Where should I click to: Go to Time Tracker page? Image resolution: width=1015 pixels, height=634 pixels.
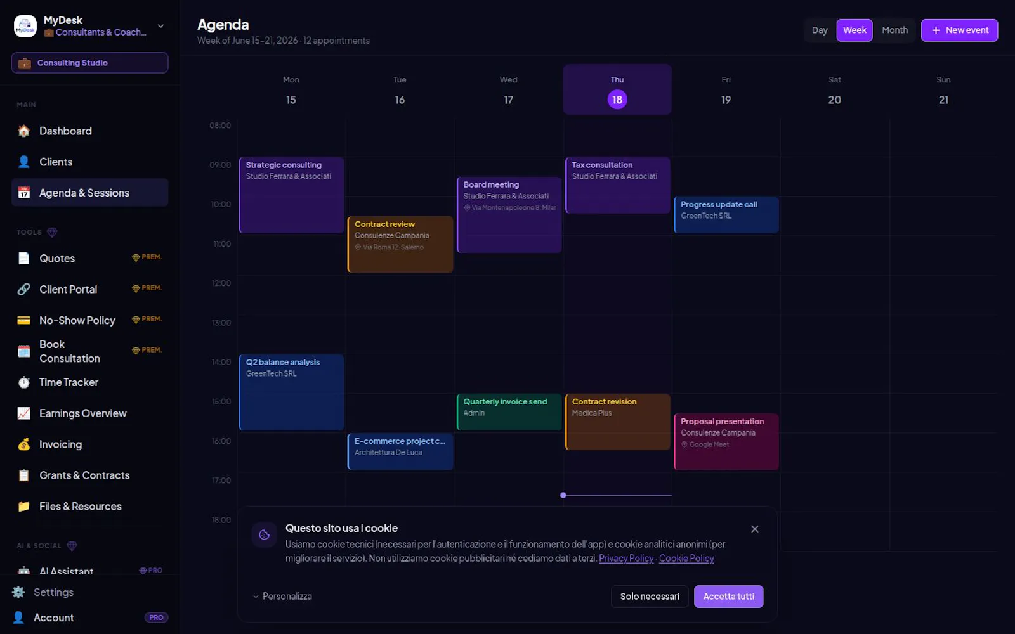pyautogui.click(x=89, y=382)
